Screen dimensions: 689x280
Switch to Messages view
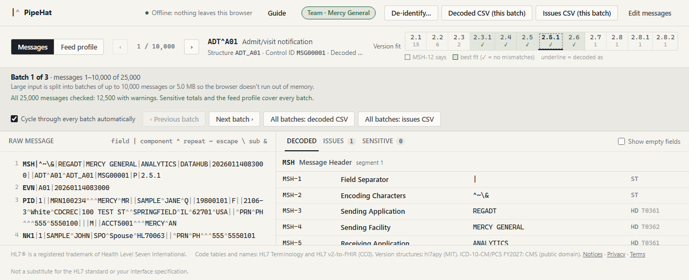(33, 47)
